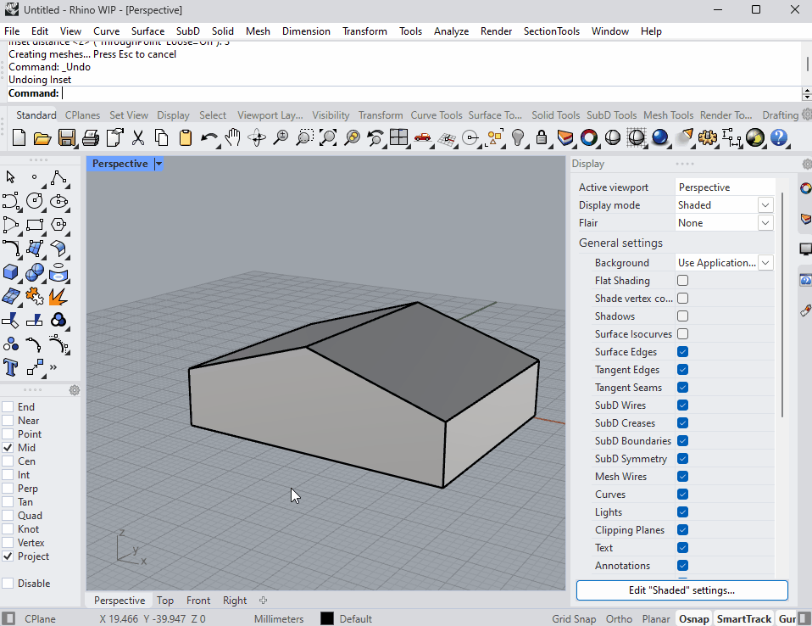Expand more sidebar tools with the chevrons
The width and height of the screenshot is (812, 626).
(53, 367)
